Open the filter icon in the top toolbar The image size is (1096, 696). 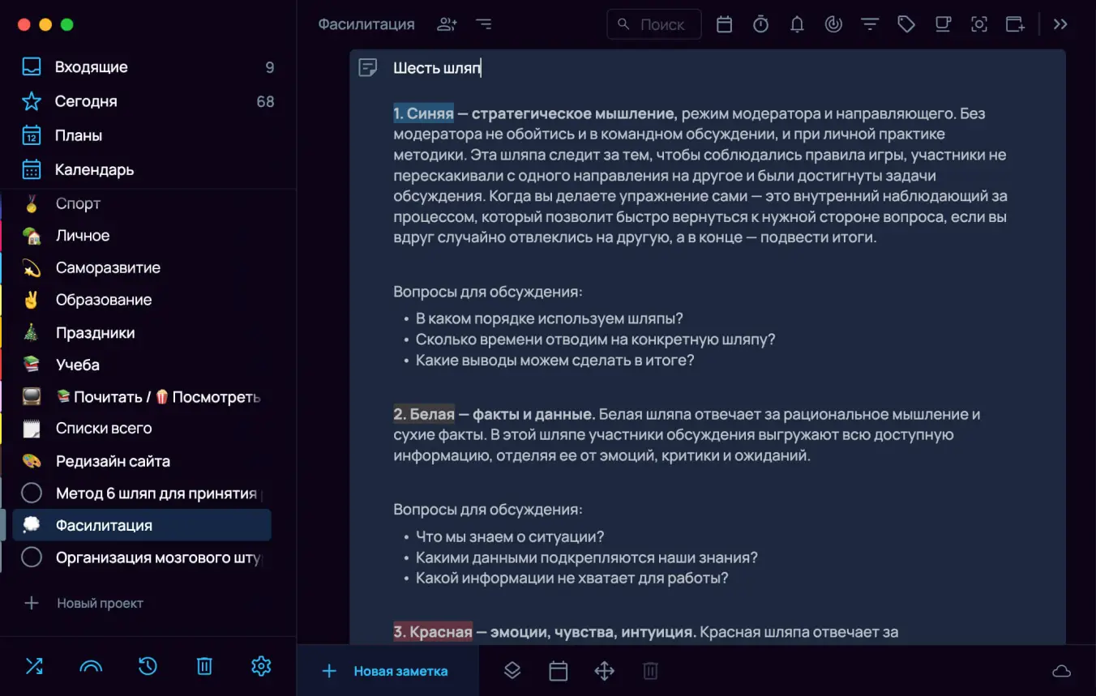click(869, 24)
